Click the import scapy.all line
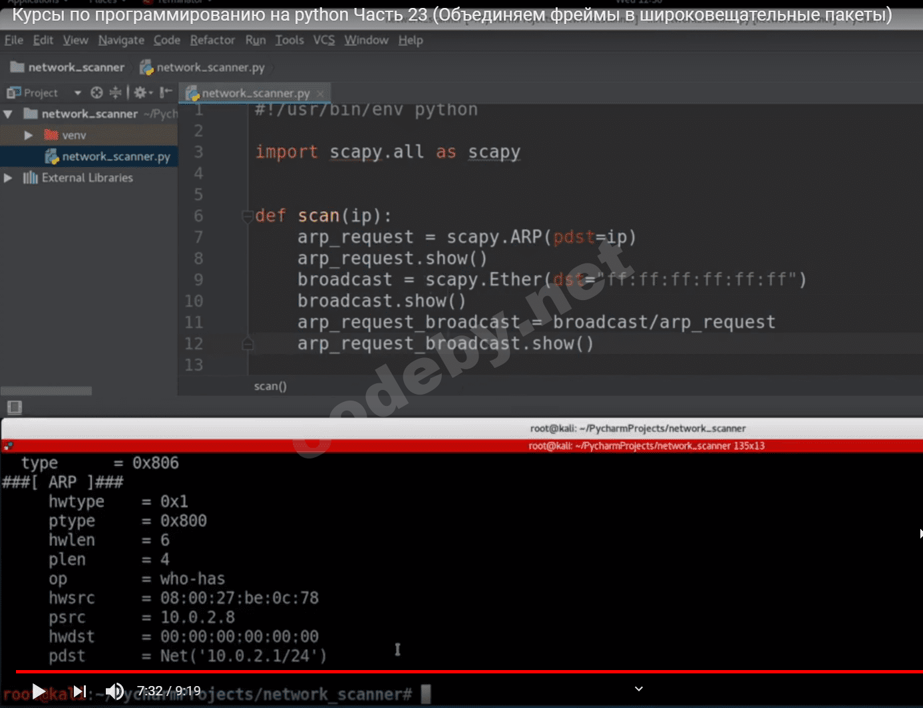 [388, 152]
